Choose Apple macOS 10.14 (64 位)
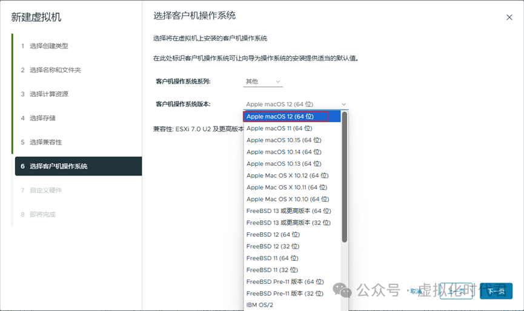This screenshot has height=311, width=524. 292,152
